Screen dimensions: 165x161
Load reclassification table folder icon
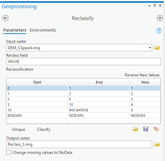tap(136, 129)
